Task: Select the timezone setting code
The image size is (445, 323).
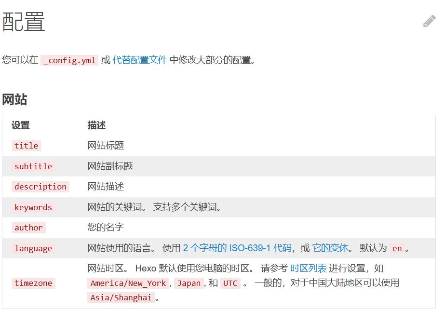Action: point(33,283)
